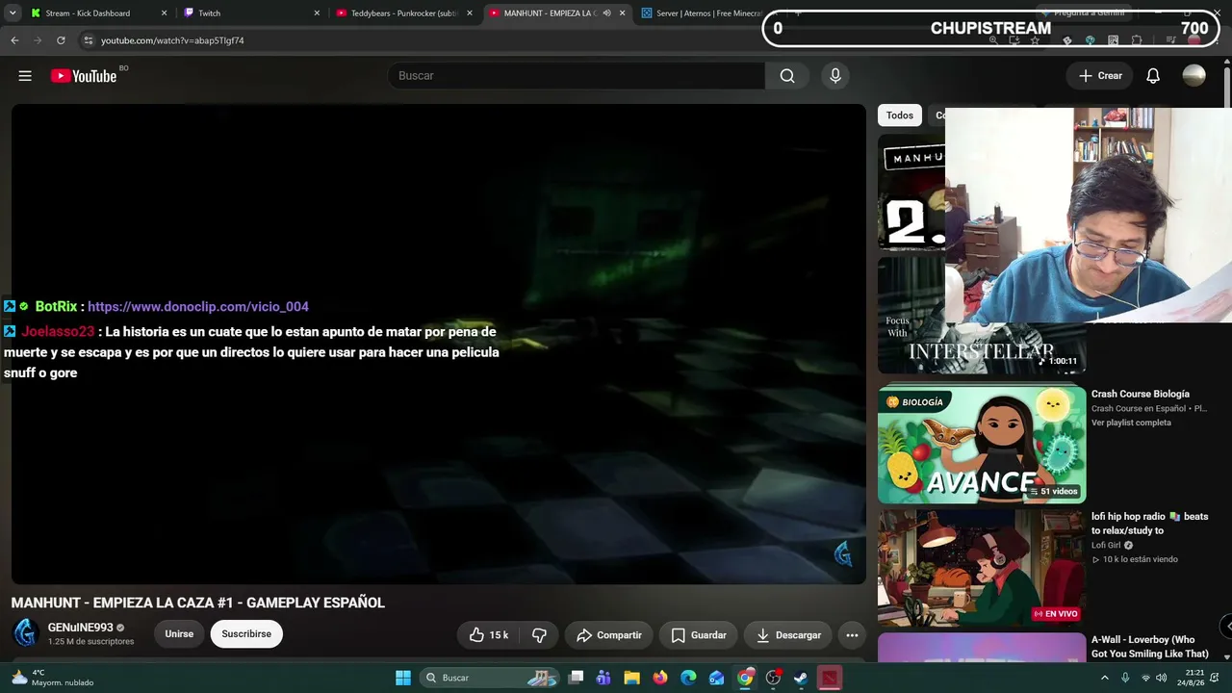1232x693 pixels.
Task: Open the donoclip.com link in chat overlay
Action: [x=198, y=307]
